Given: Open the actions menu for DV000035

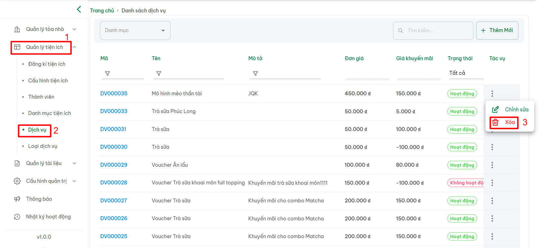Looking at the screenshot, I should click(x=492, y=94).
